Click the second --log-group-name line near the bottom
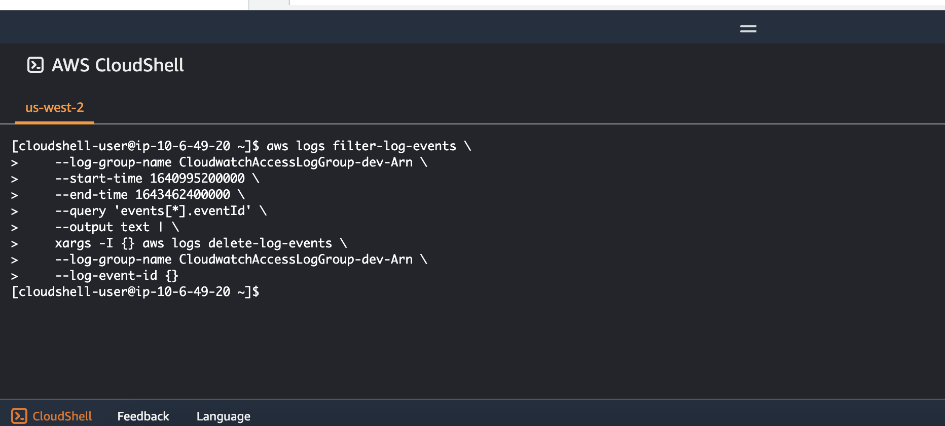This screenshot has height=426, width=945. 241,260
